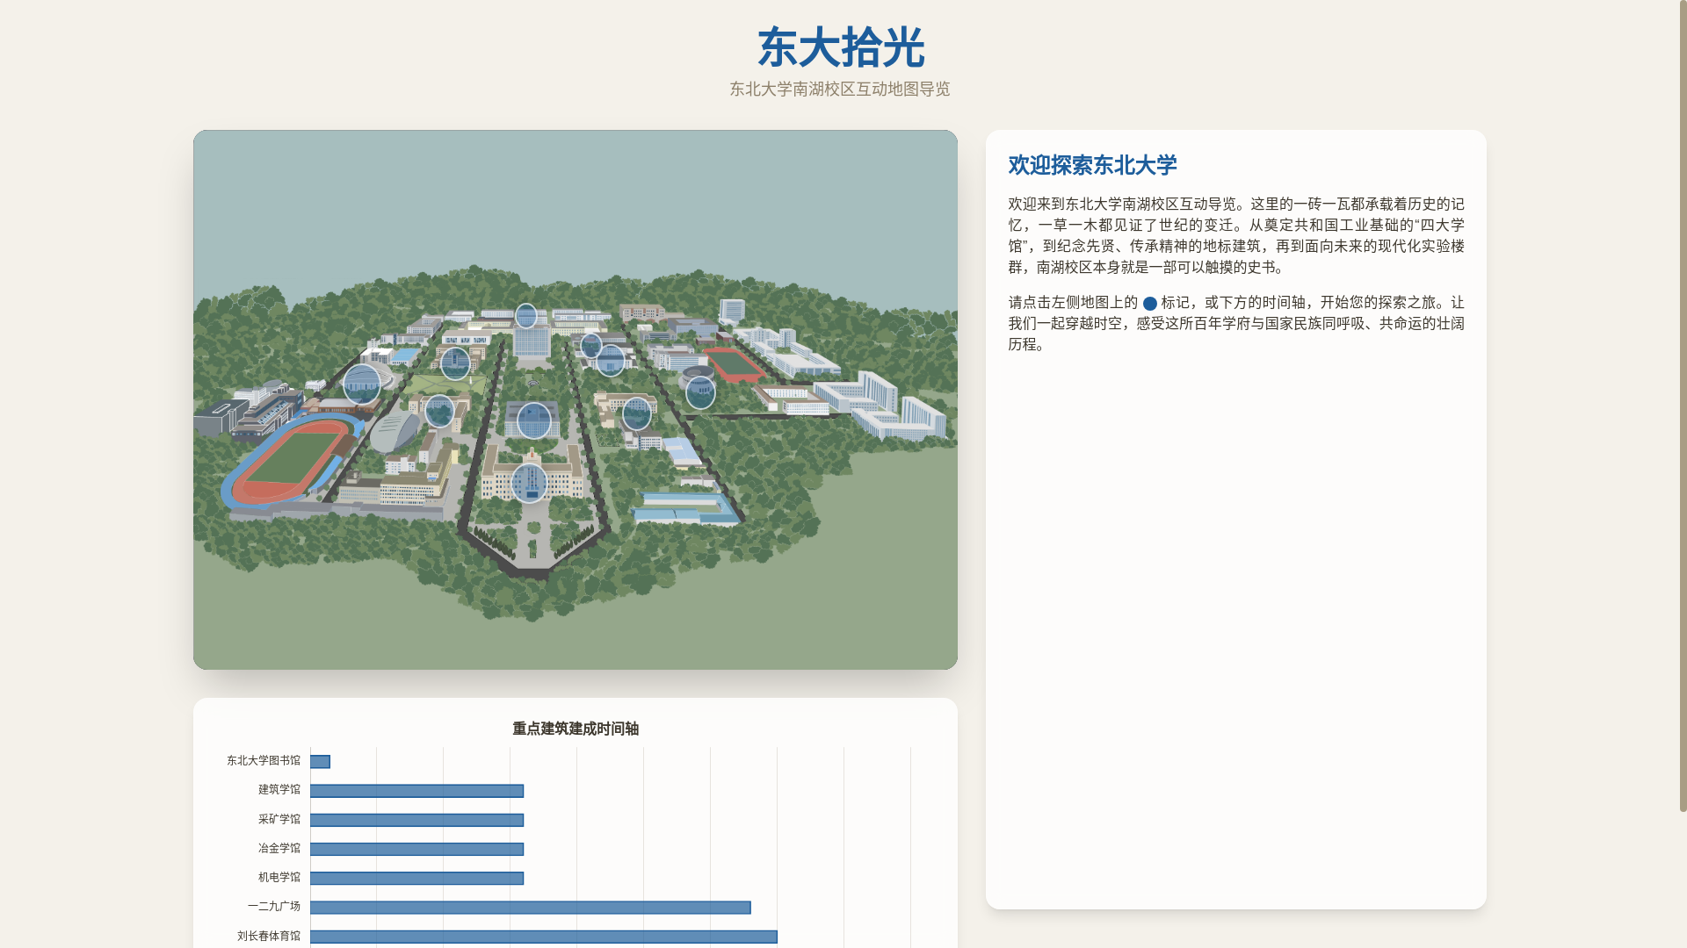Open the marker next to the silver oval hall
Screen dimensions: 1687x948
click(x=439, y=412)
